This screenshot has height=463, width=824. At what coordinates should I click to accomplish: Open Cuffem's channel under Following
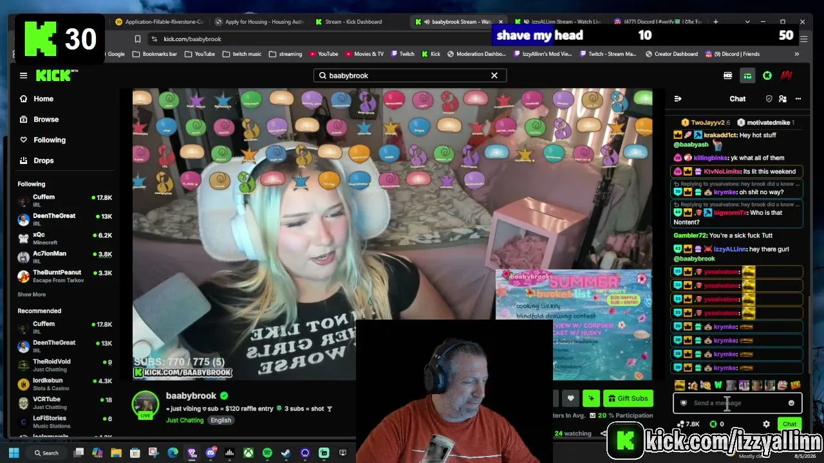(64, 200)
